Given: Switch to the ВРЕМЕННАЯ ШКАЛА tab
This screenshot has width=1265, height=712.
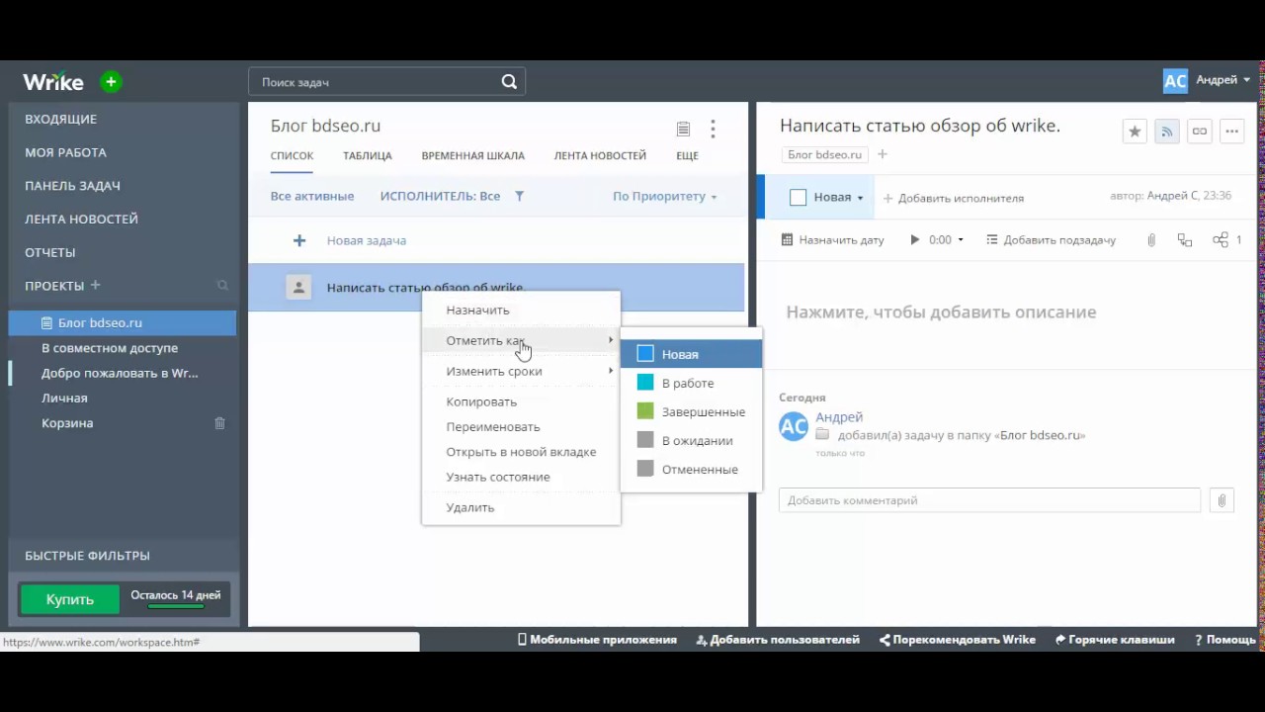Looking at the screenshot, I should [472, 155].
